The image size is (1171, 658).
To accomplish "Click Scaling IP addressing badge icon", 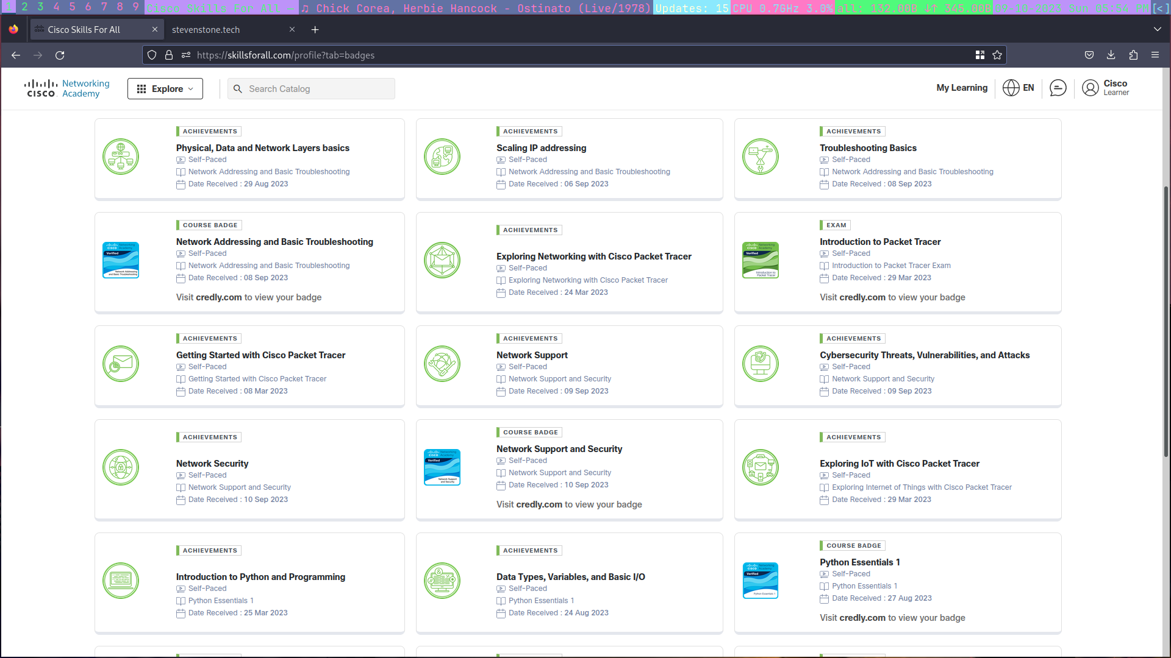I will (442, 157).
